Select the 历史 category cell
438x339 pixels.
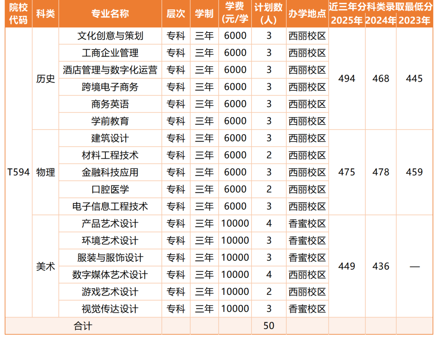(x=45, y=79)
